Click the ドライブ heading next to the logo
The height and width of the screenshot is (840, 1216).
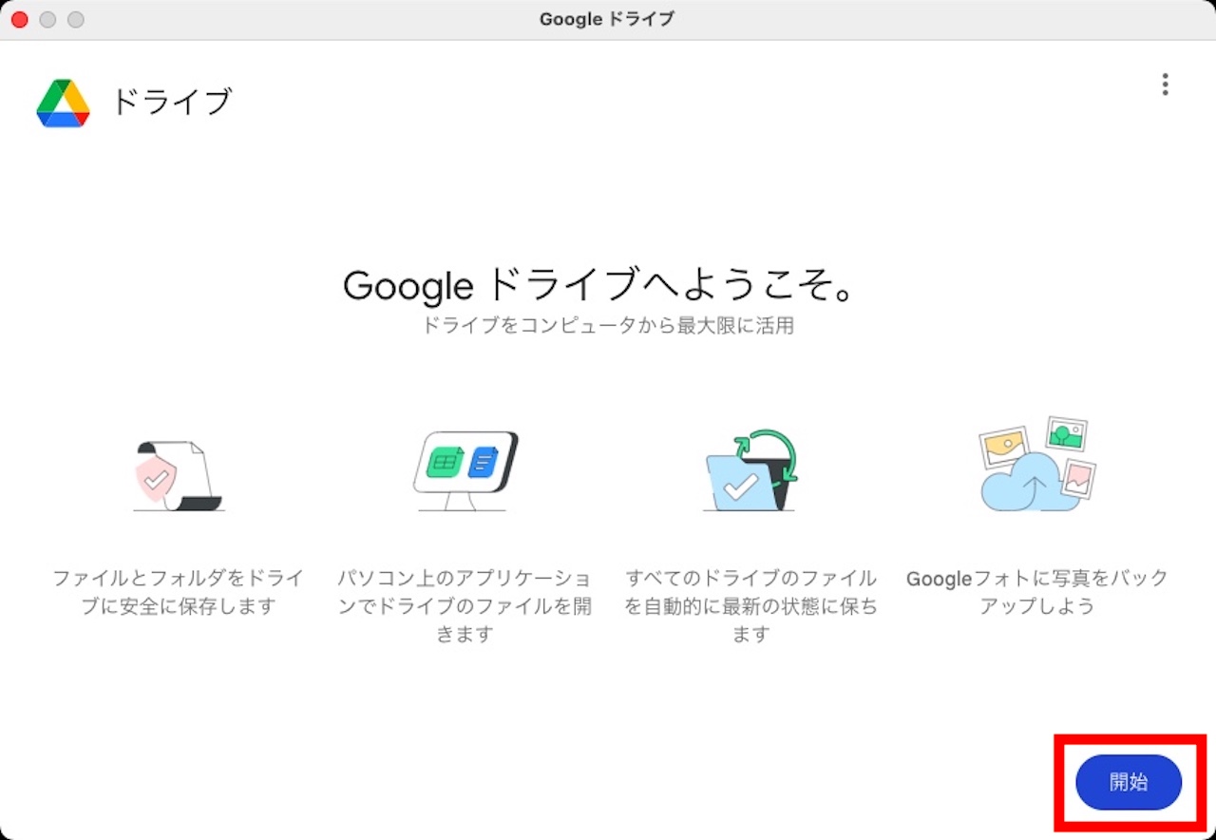tap(172, 101)
